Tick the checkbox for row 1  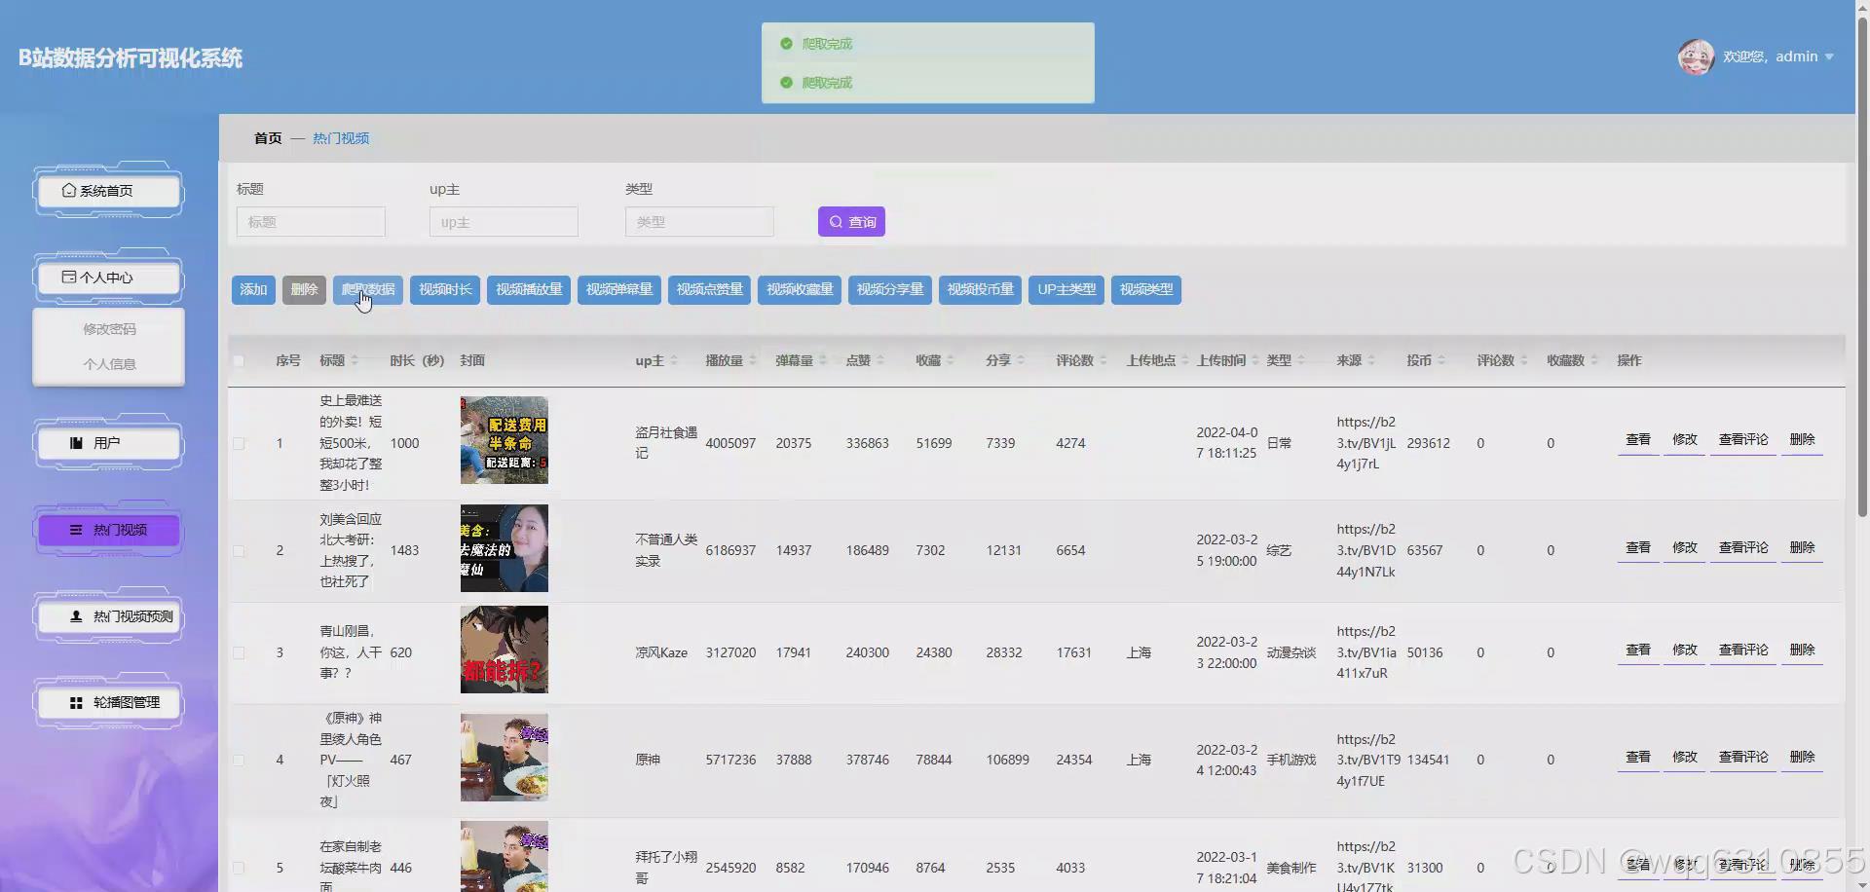[239, 443]
